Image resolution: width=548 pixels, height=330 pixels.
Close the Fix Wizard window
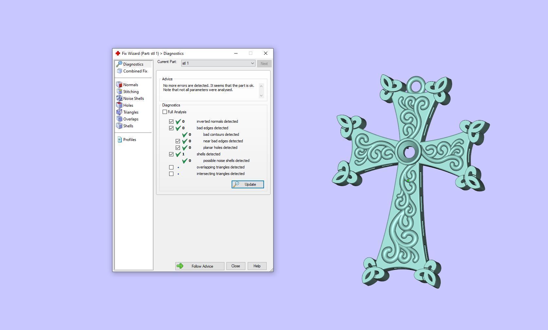266,53
